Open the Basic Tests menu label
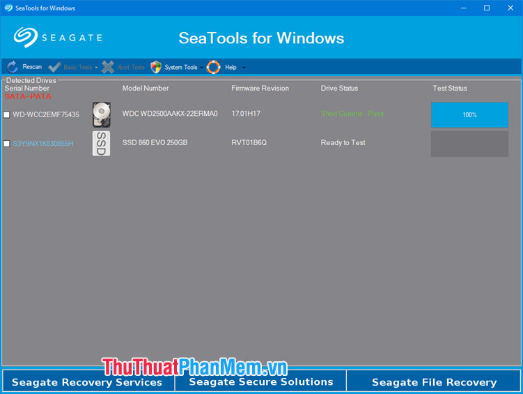Viewport: 523px width, 394px height. coord(78,67)
